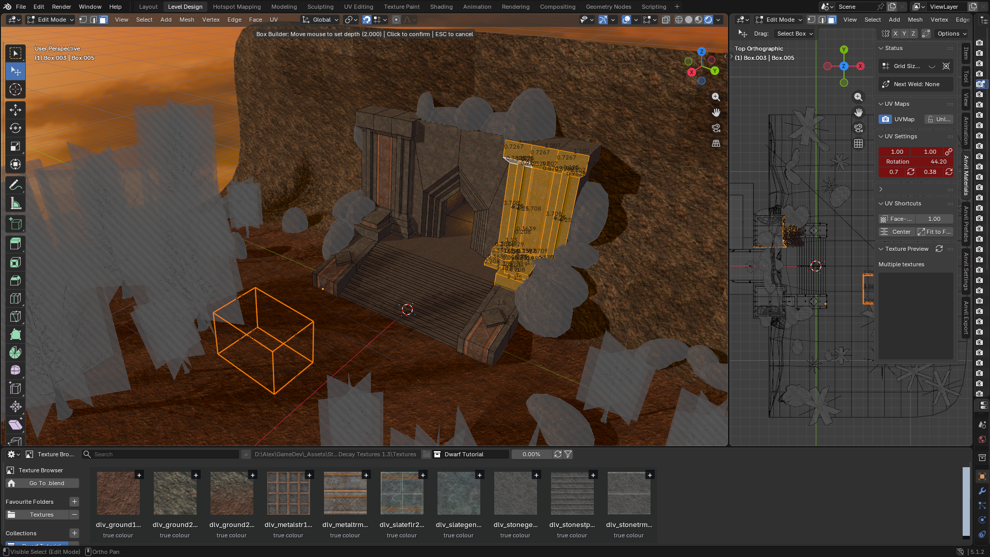
Task: Select the Smooth tool
Action: click(15, 370)
